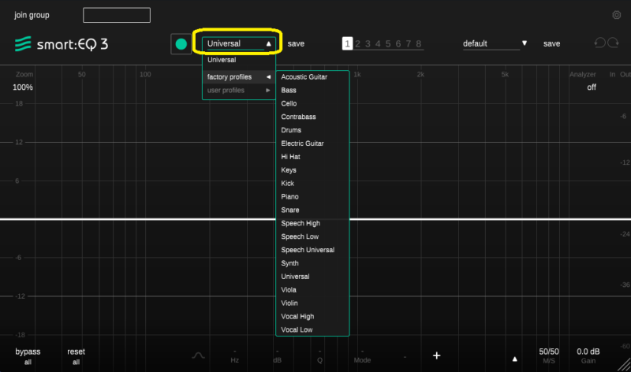Open the settings gear icon
The image size is (631, 372).
616,15
